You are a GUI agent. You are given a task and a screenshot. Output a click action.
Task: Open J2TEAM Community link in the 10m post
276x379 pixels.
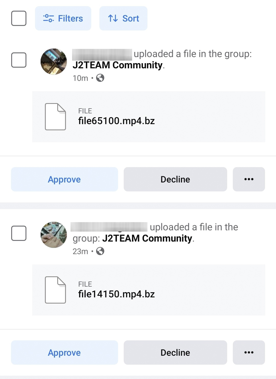(118, 65)
